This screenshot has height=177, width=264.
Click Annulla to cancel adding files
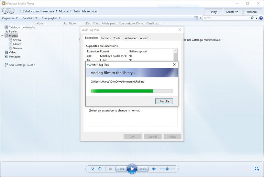(164, 101)
